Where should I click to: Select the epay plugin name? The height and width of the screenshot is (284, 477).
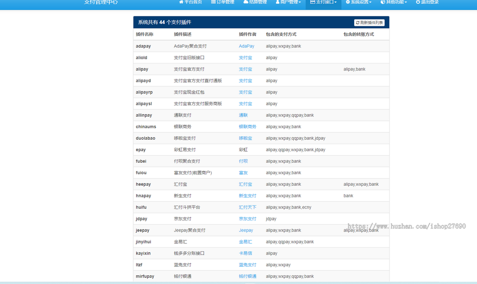click(141, 150)
